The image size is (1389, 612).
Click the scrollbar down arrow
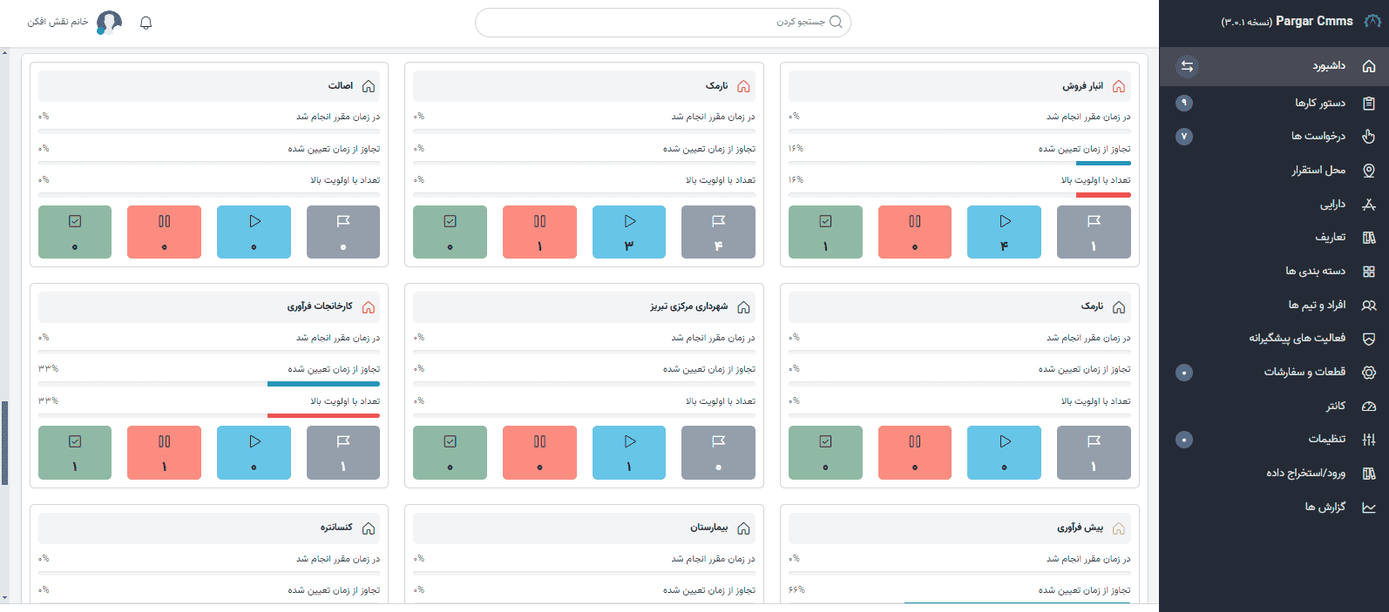click(4, 598)
